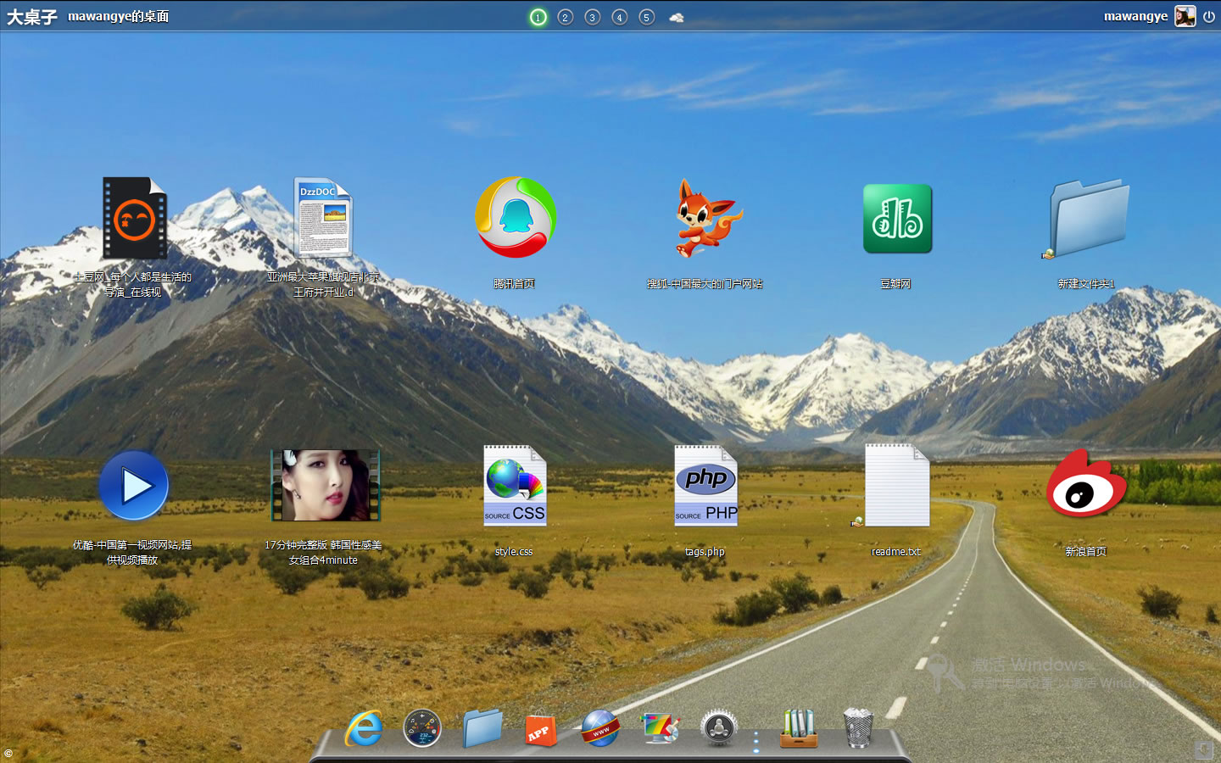Click the 新浪首页 label text
Viewport: 1221px width, 763px height.
1085,552
